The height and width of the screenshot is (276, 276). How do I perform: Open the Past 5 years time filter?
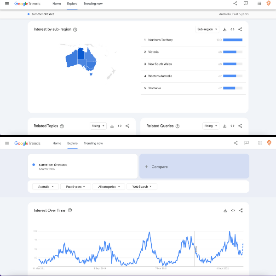click(x=75, y=187)
